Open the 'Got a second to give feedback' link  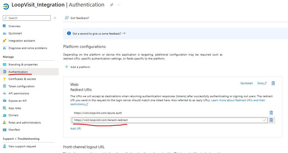(99, 33)
